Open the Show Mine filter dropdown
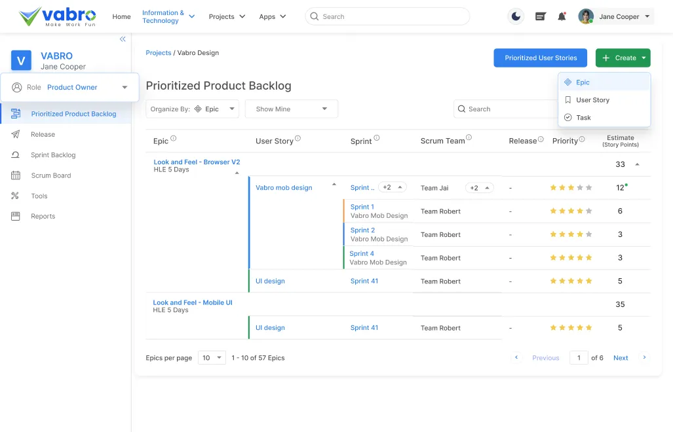Viewport: 673px width, 432px height. click(291, 109)
